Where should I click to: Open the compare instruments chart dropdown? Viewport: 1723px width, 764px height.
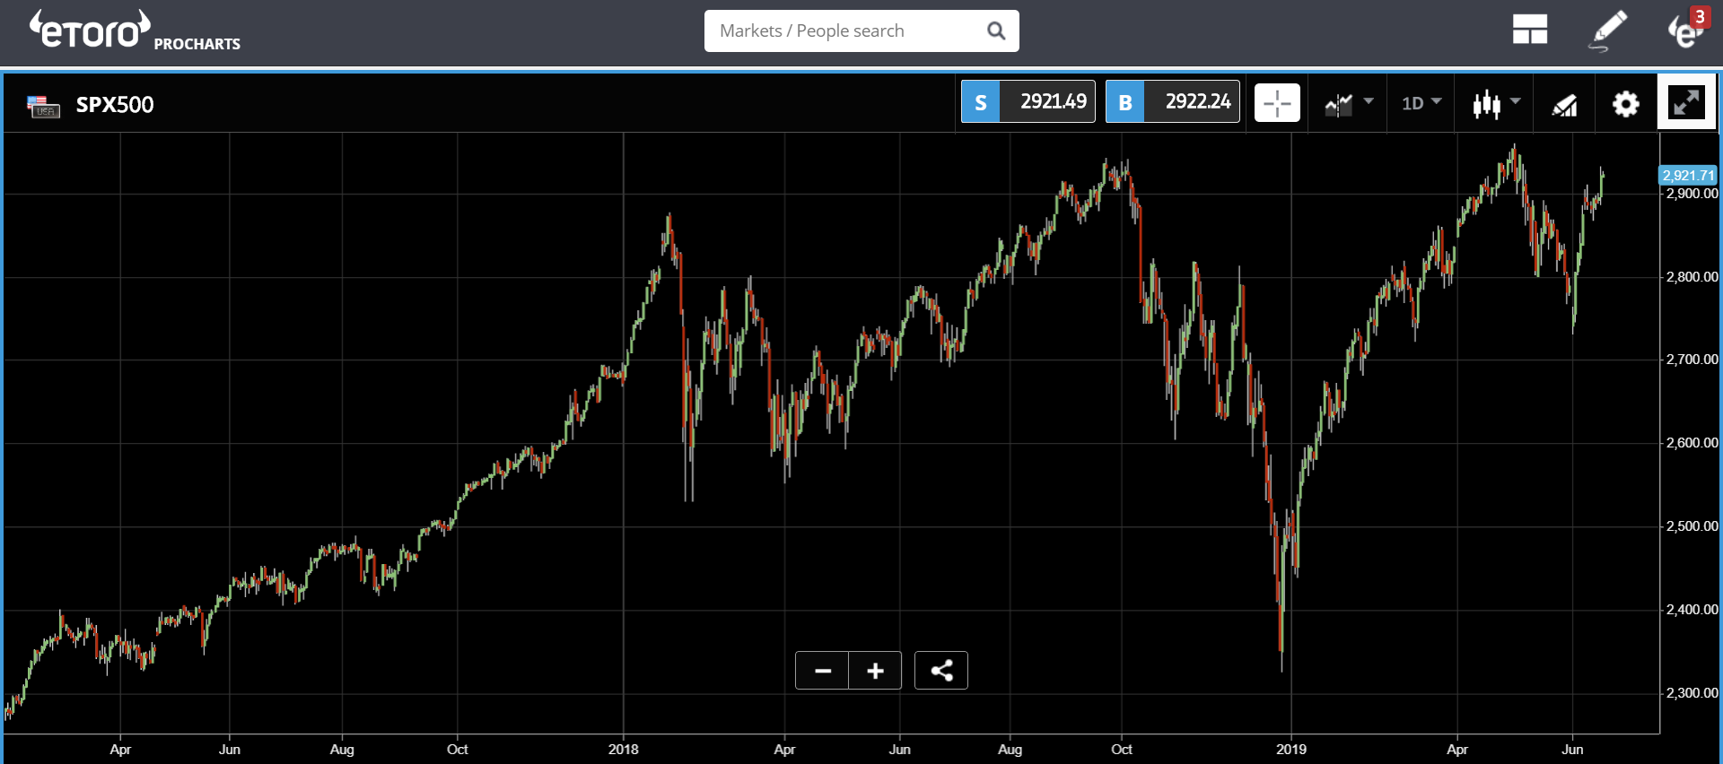tap(1348, 104)
